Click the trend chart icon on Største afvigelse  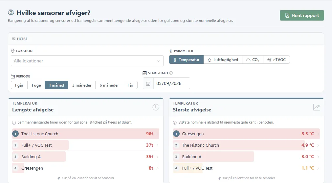316,107
